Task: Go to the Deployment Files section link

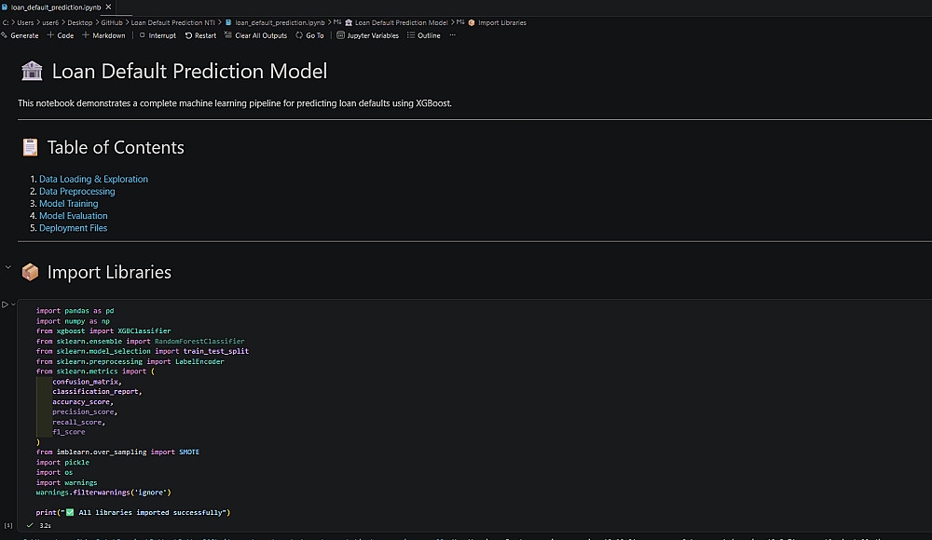Action: click(x=73, y=227)
